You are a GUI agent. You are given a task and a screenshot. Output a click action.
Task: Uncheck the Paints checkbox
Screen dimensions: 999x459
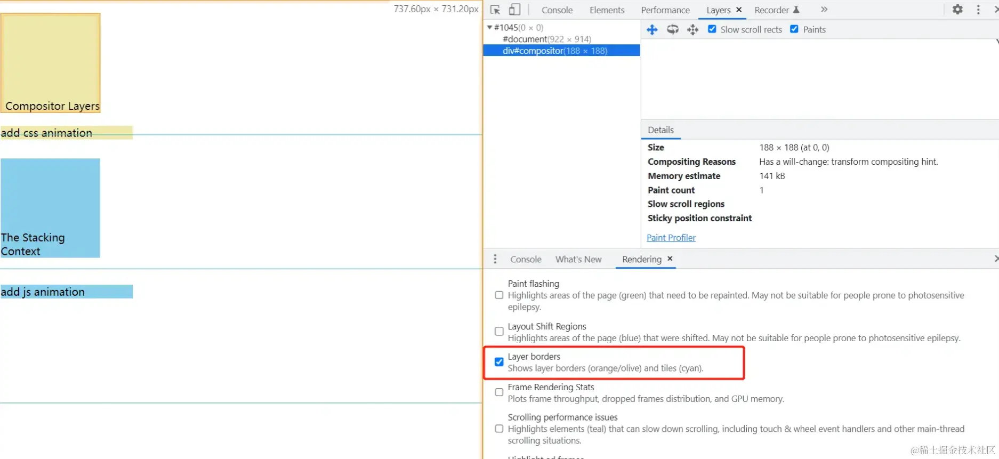[794, 29]
